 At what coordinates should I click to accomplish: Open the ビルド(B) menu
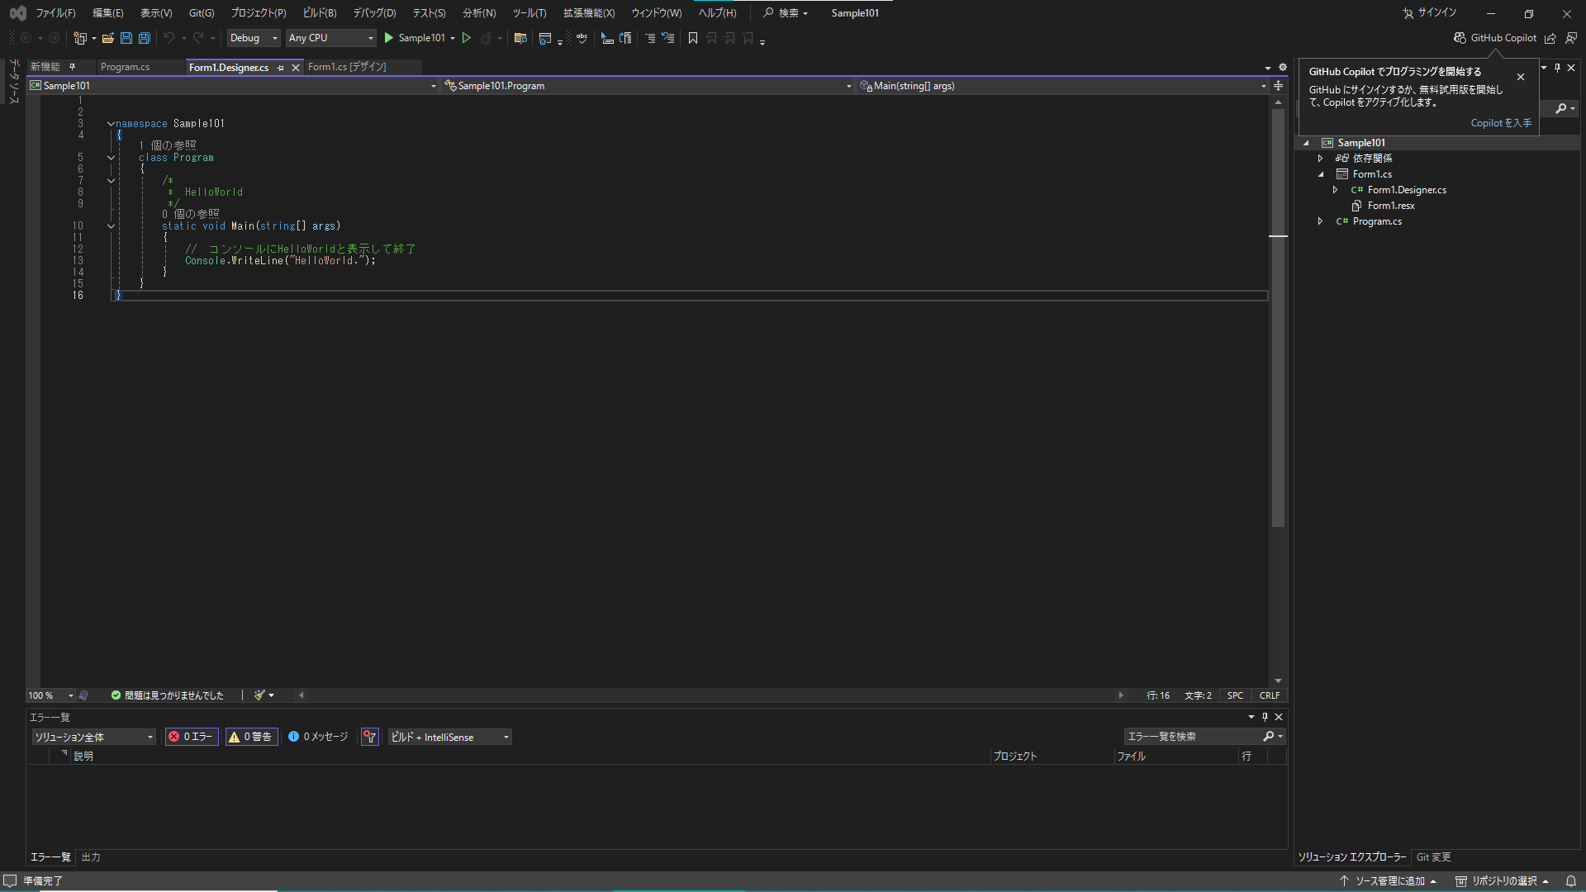pos(320,13)
